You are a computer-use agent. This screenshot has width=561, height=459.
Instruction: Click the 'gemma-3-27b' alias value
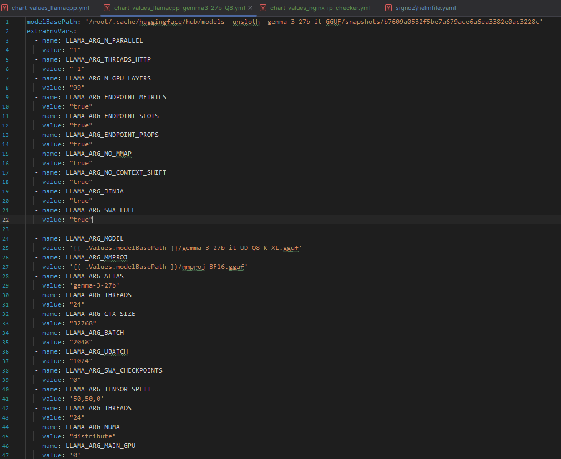pyautogui.click(x=94, y=285)
